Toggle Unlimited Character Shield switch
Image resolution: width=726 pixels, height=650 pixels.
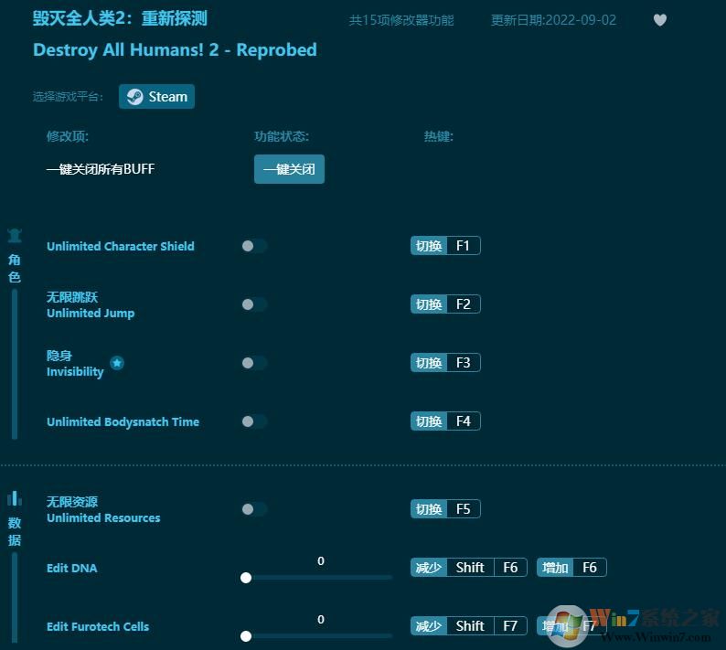click(253, 246)
